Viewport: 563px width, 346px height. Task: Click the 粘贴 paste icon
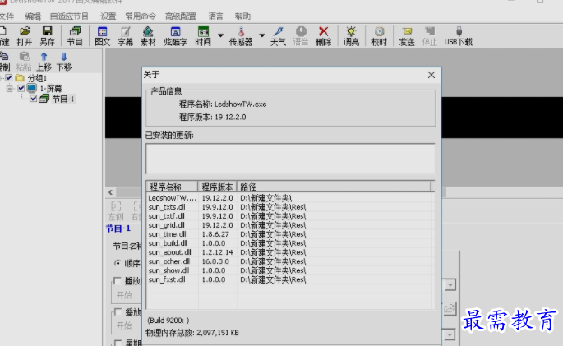[x=24, y=62]
